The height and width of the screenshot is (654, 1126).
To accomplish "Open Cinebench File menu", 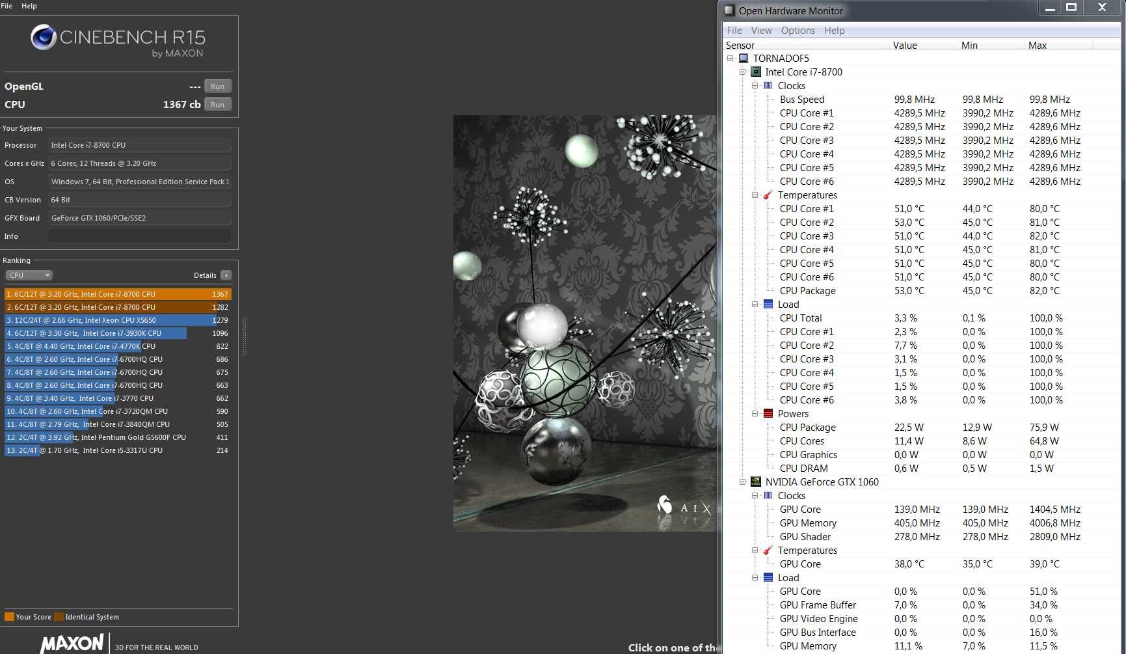I will click(7, 6).
